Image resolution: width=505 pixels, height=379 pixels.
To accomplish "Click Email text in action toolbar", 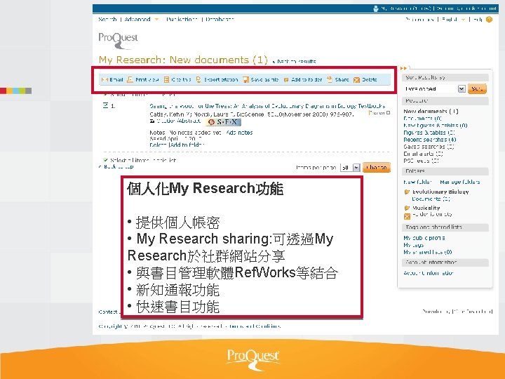I will pos(116,79).
